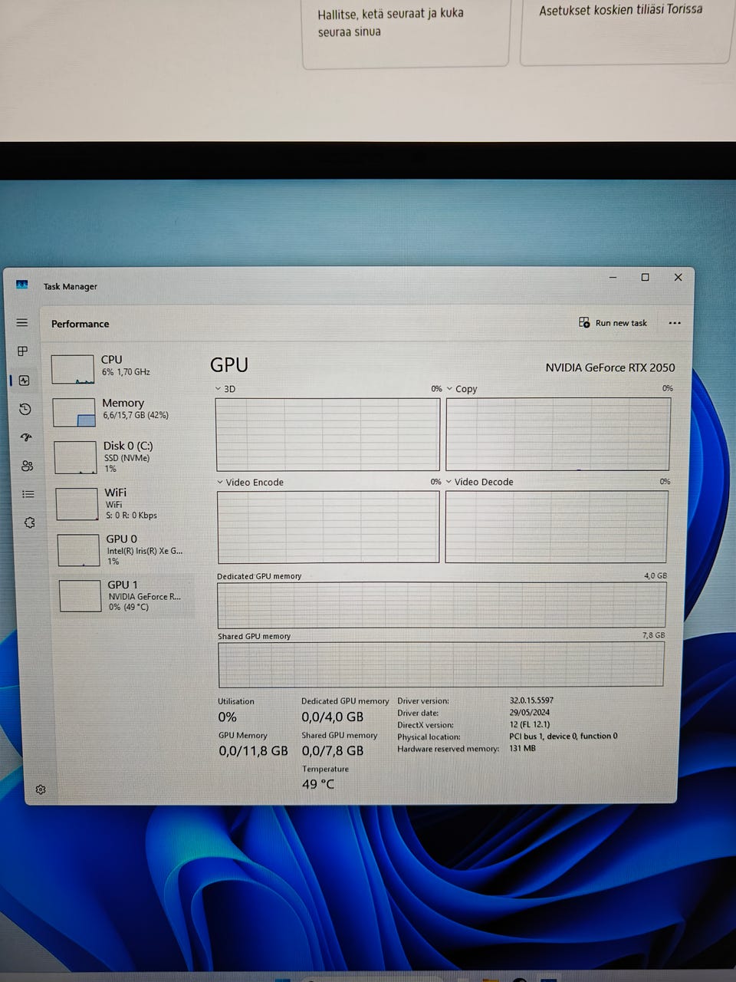Viewport: 736px width, 982px height.
Task: Click the PCI bus 1 physical location value
Action: coord(563,736)
